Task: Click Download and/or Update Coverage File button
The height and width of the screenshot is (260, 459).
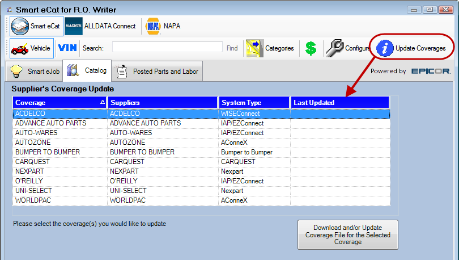Action: click(347, 234)
